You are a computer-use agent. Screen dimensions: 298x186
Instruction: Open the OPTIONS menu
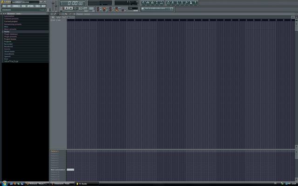pyautogui.click(x=30, y=6)
